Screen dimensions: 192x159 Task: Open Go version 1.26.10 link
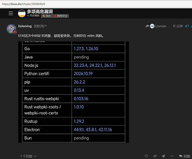click(x=92, y=49)
